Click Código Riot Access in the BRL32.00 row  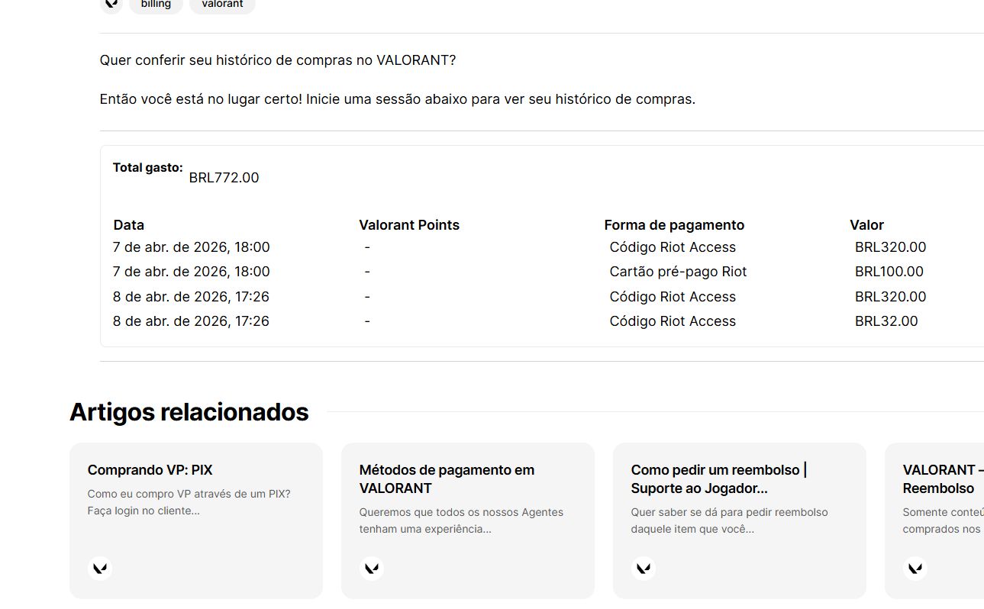[x=673, y=321]
